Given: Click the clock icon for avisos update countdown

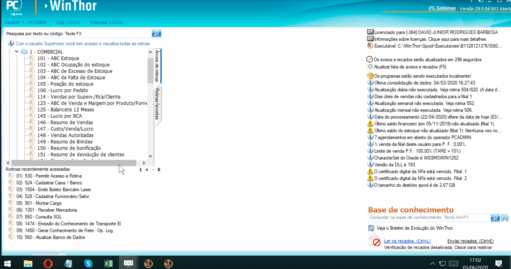Looking at the screenshot, I should 370,59.
